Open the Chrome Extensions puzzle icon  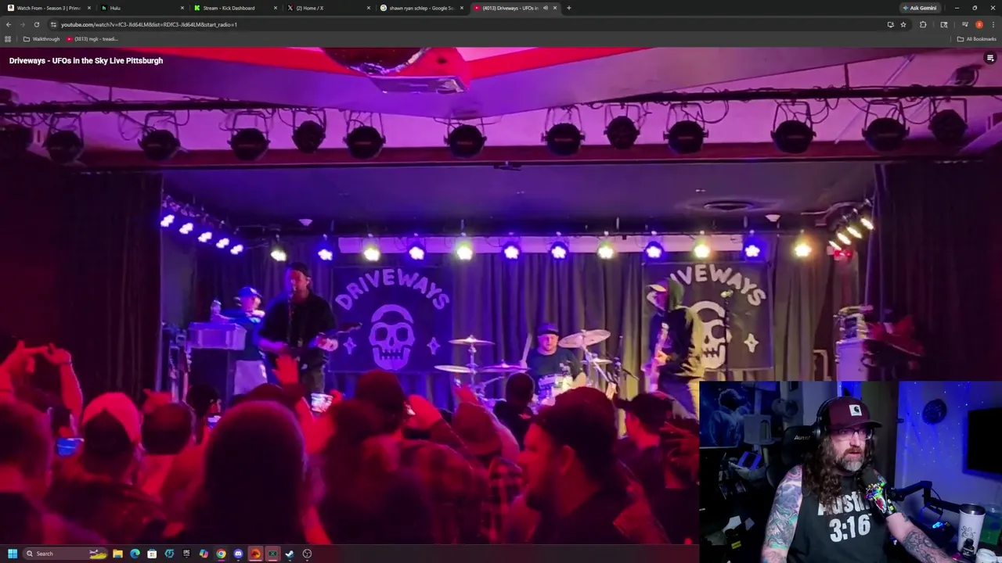(x=923, y=24)
